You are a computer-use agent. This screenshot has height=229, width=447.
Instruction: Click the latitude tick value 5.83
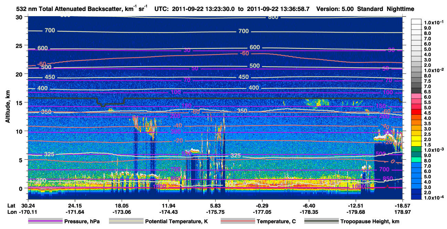tap(215, 205)
